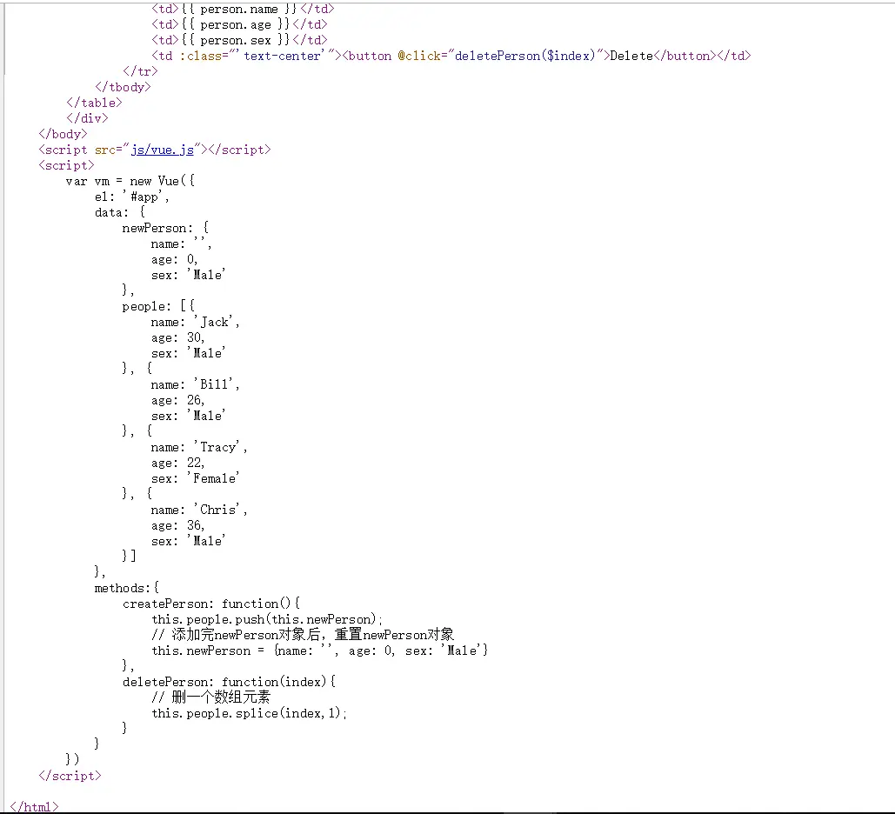Click the "el: '#app'," line
The image size is (895, 814).
pyautogui.click(x=132, y=197)
